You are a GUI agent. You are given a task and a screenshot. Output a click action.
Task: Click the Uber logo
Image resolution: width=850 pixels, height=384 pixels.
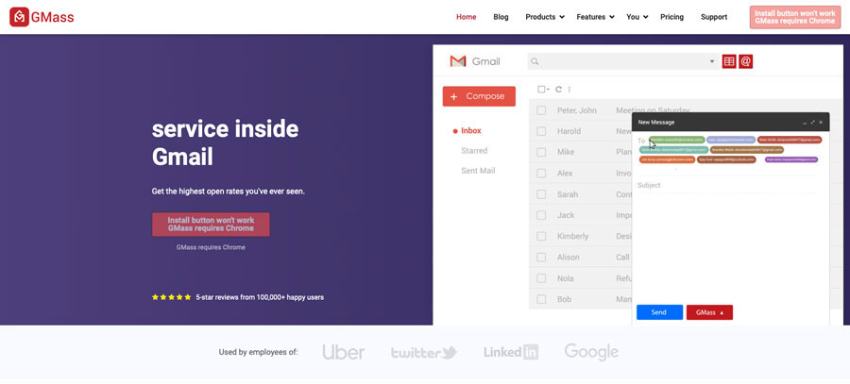pos(344,352)
